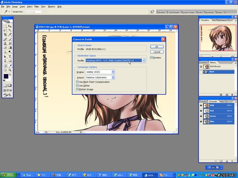Uncheck Use Dither option

77,86
